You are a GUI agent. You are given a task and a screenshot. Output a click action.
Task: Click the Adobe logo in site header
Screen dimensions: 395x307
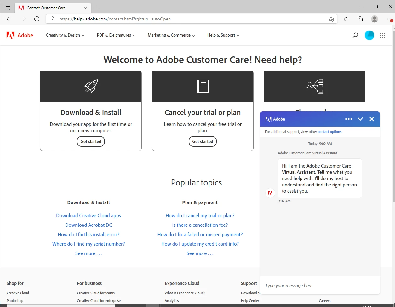click(20, 35)
